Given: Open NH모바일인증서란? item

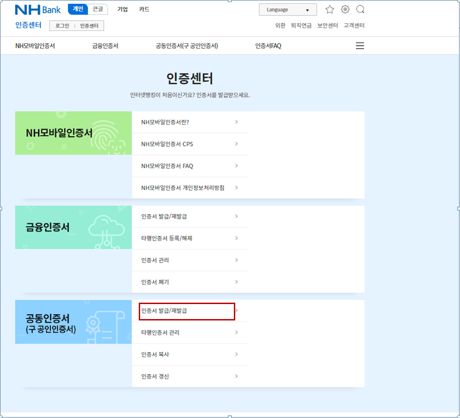Looking at the screenshot, I should 190,122.
